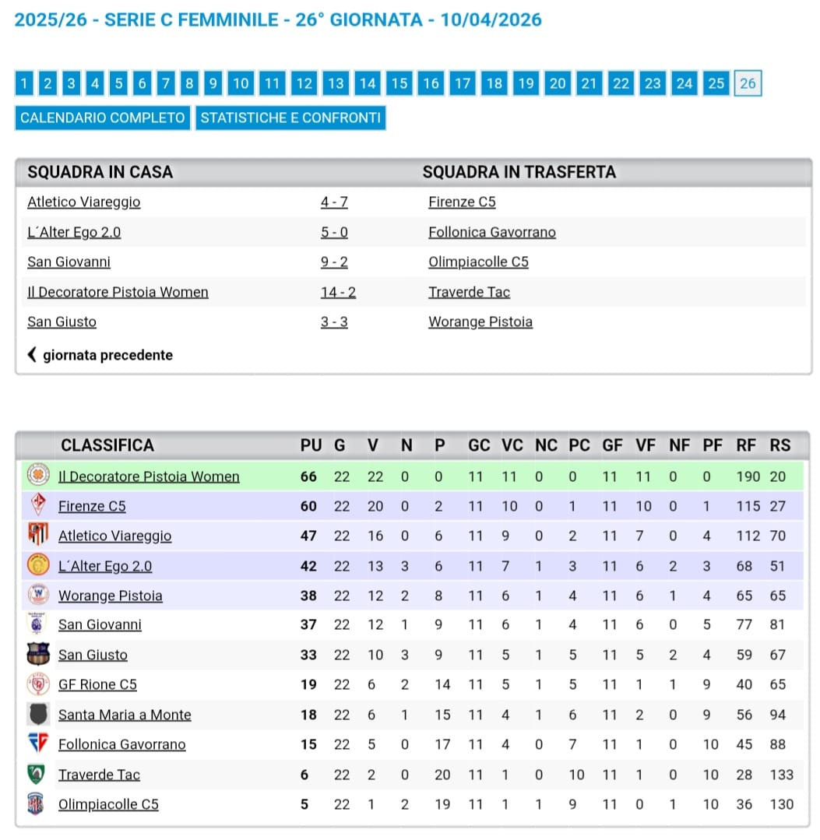Open Calendario Completo
Viewport: 820px width, 840px height.
pyautogui.click(x=103, y=118)
